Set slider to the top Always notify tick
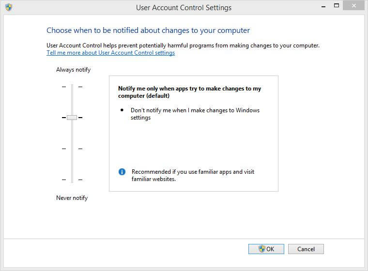 click(72, 87)
